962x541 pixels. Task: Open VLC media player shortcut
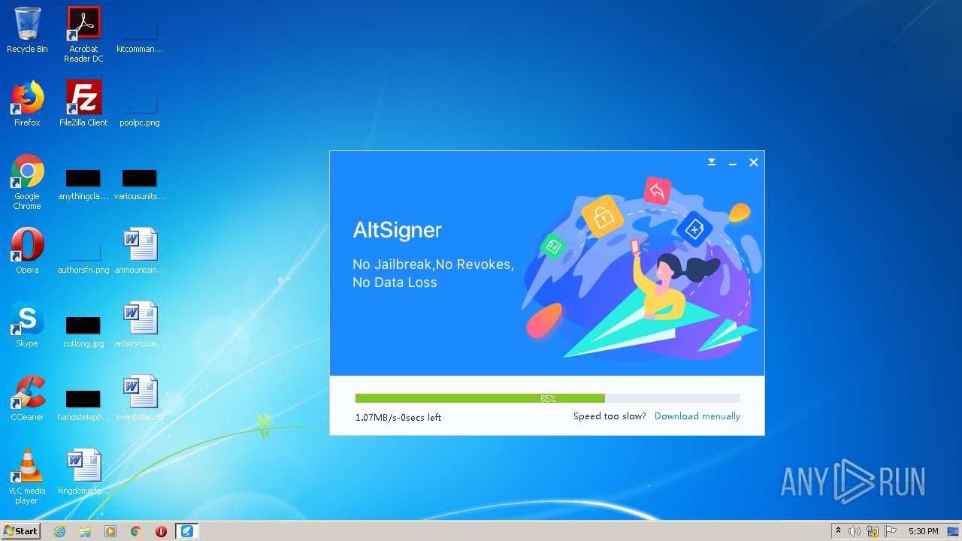click(27, 476)
